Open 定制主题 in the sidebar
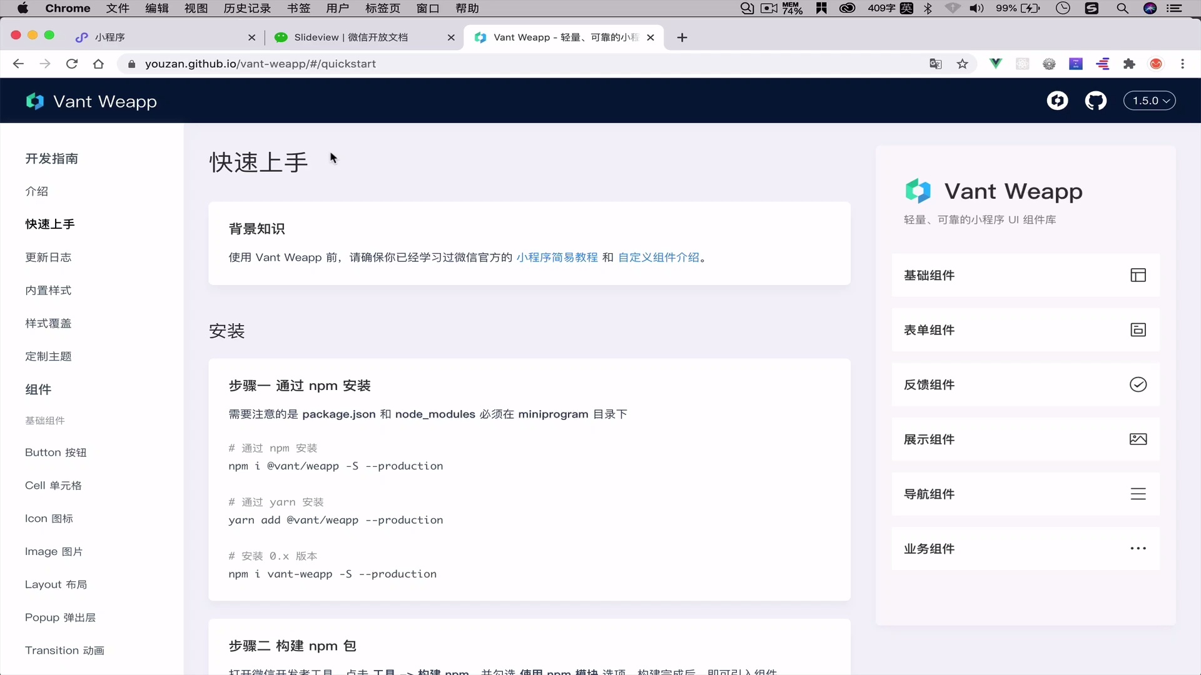The width and height of the screenshot is (1201, 675). click(x=48, y=356)
